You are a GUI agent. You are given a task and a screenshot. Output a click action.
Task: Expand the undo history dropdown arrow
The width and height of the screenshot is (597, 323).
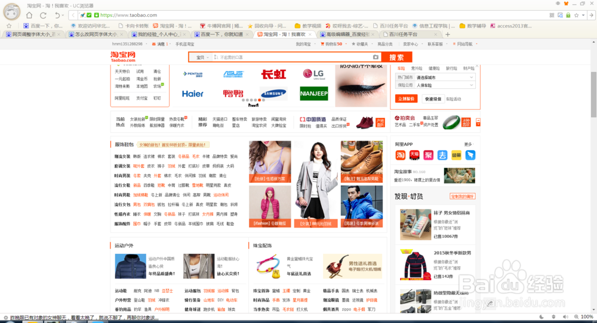coord(63,15)
